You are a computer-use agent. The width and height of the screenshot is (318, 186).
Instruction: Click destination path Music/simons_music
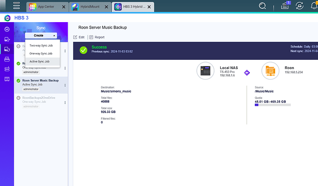[116, 91]
